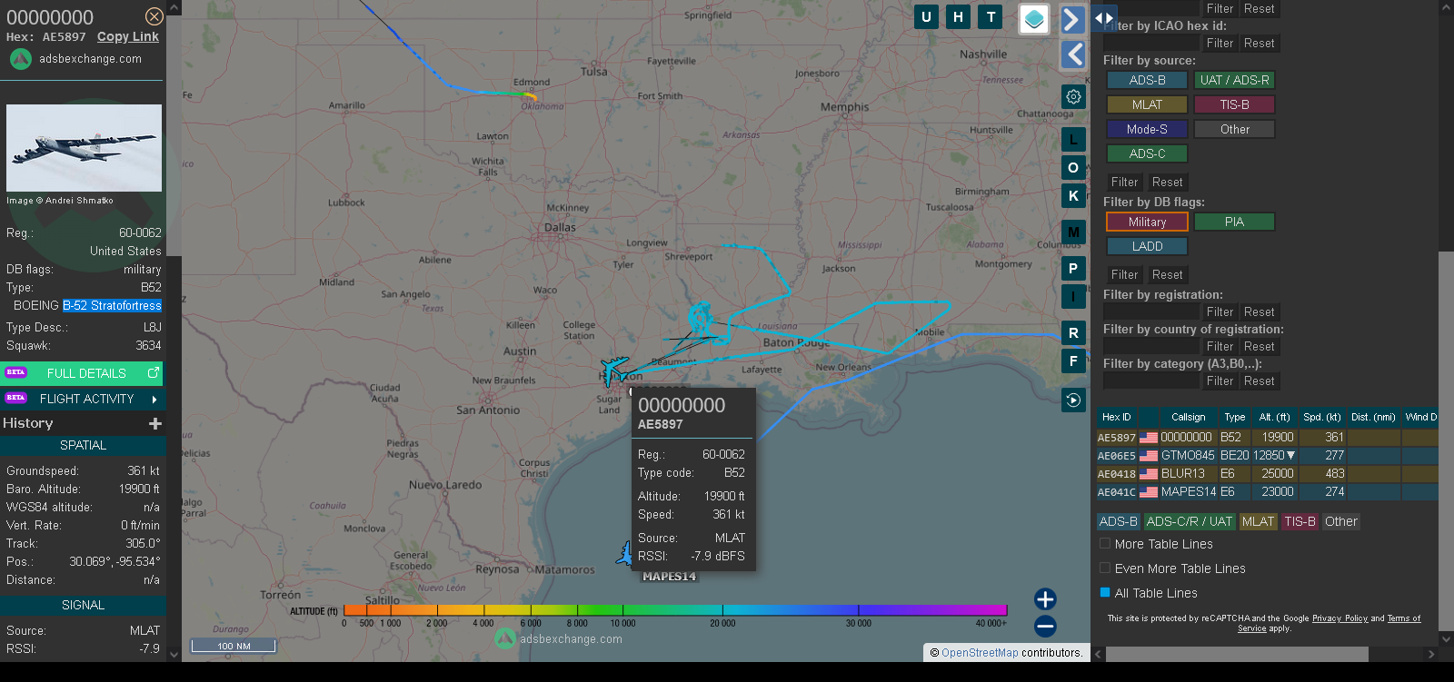Screen dimensions: 1454x682
Task: Zoom in on the map
Action: (x=1045, y=599)
